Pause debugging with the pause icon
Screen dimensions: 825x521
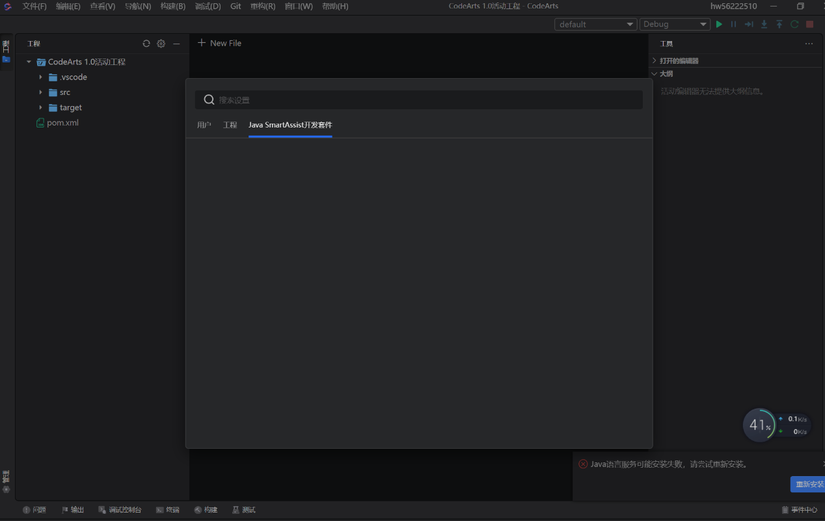[x=734, y=24]
